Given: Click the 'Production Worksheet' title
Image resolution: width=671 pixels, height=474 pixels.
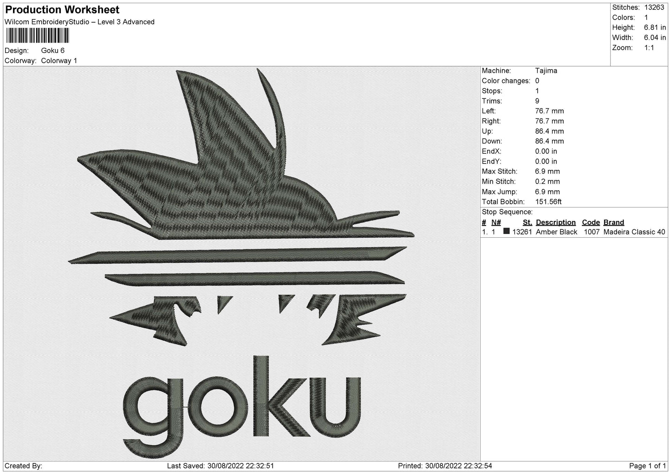Looking at the screenshot, I should (62, 10).
